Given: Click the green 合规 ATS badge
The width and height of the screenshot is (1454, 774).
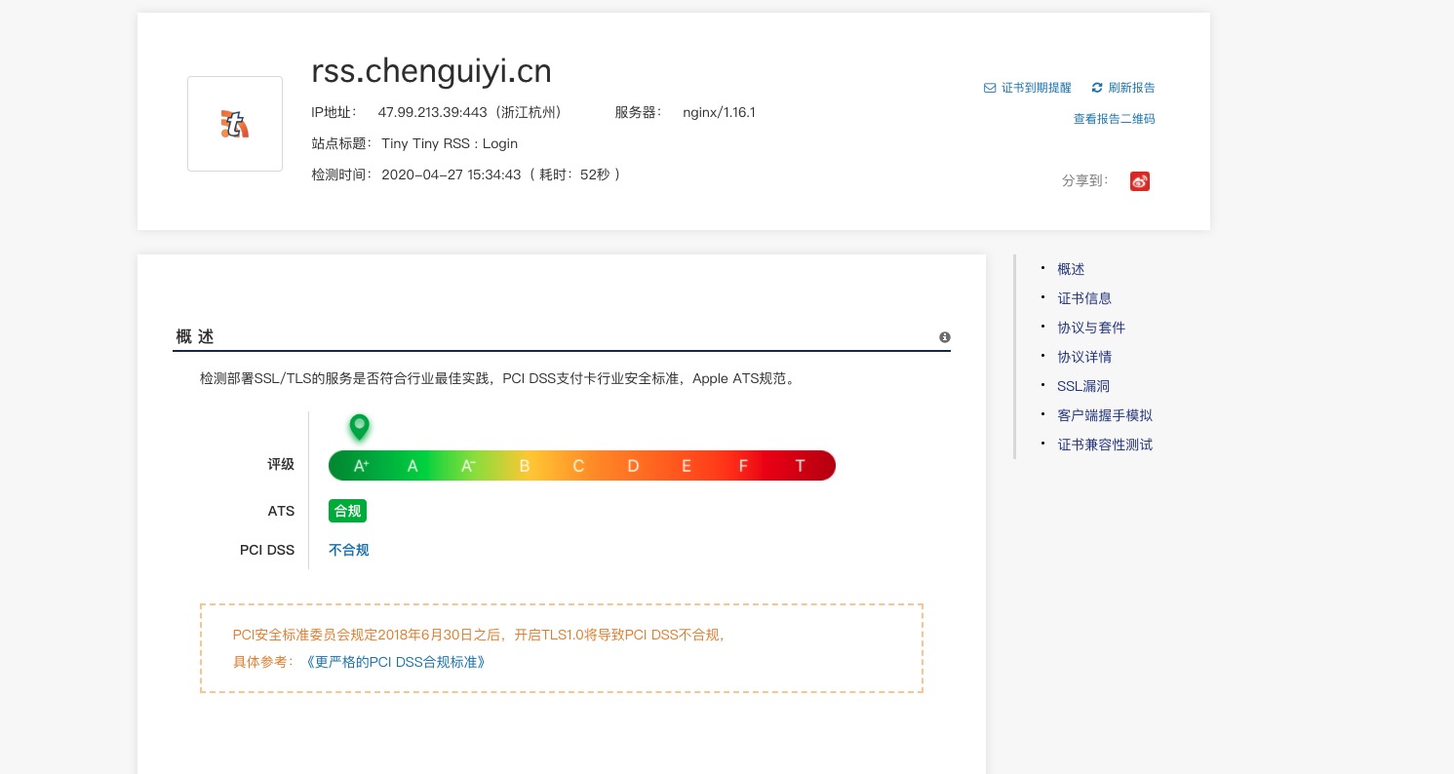Looking at the screenshot, I should (x=348, y=511).
